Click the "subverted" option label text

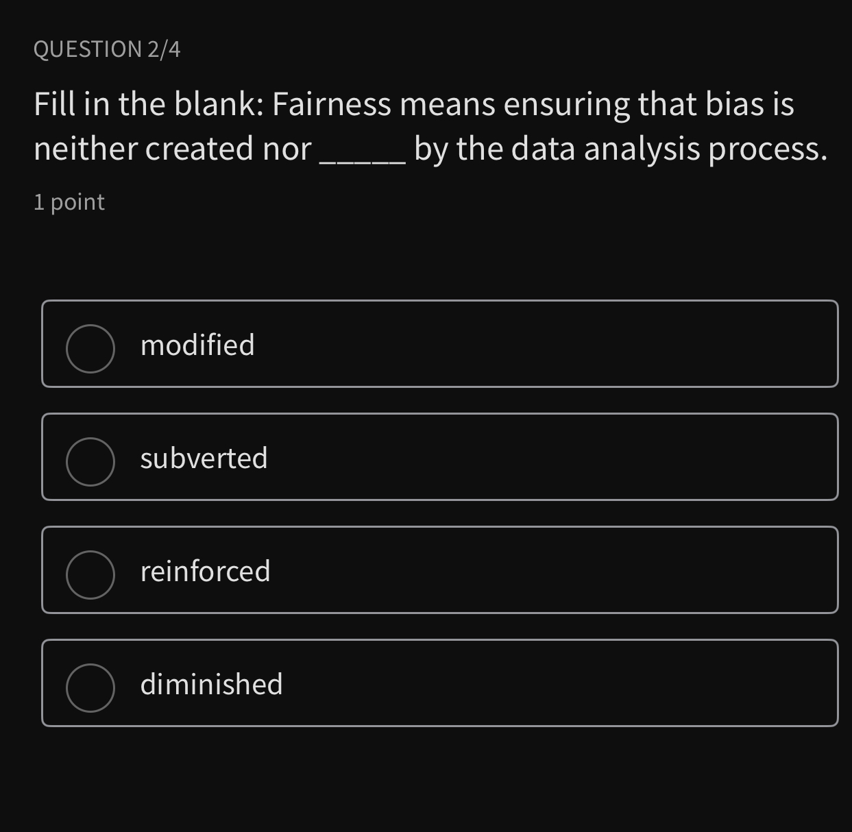(204, 458)
